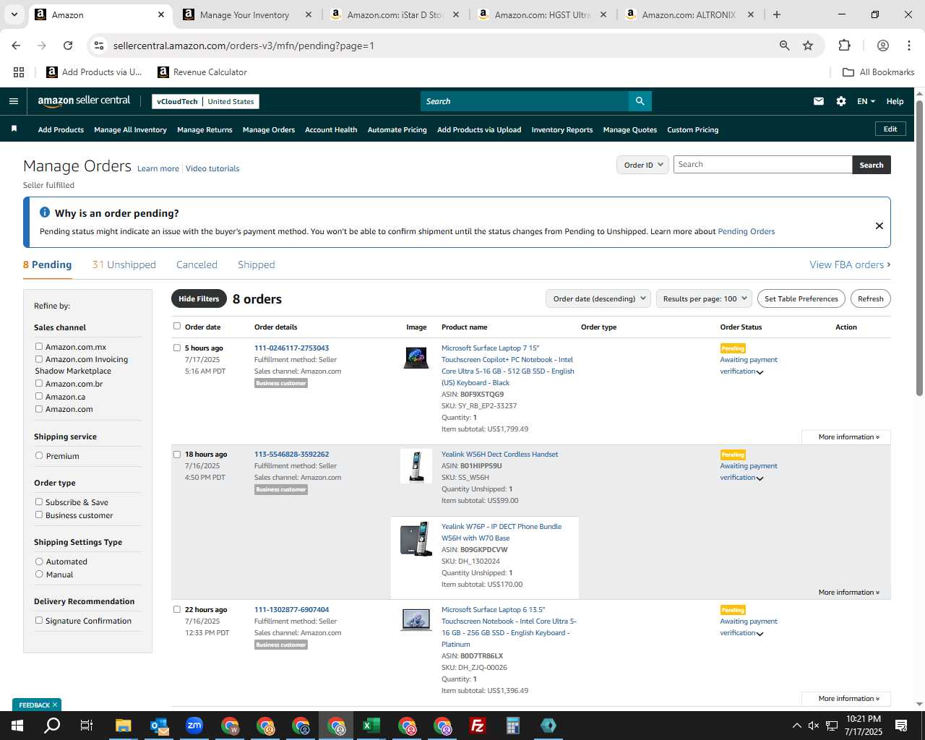This screenshot has height=740, width=925.
Task: Open the Results per page dropdown
Action: point(705,298)
